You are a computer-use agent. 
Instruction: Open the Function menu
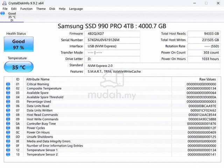point(26,9)
